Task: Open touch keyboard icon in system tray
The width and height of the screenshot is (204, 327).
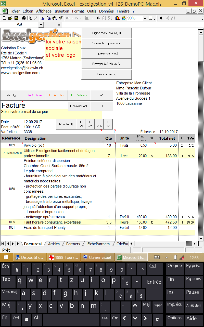Action: pos(157,257)
